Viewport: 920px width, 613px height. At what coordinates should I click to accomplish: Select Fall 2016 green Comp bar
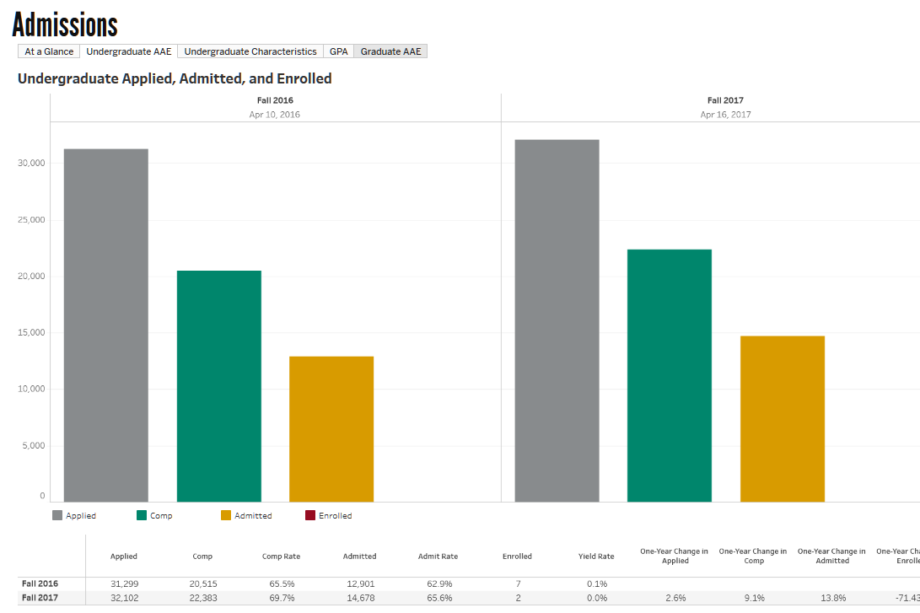click(218, 385)
